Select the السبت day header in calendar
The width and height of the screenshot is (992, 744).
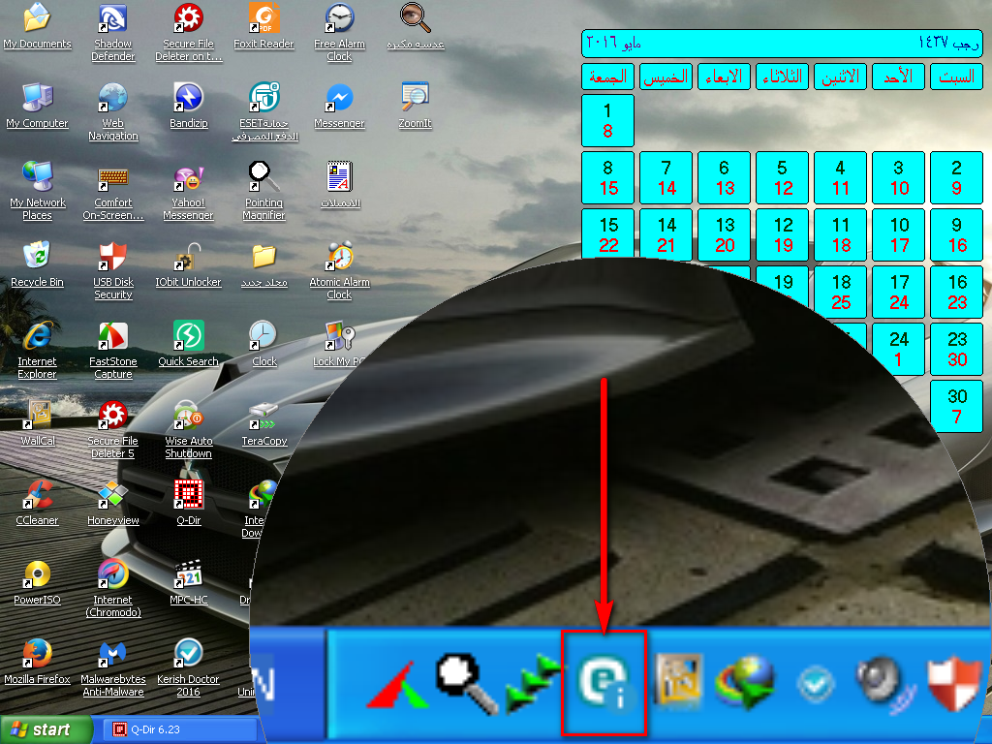click(x=956, y=77)
